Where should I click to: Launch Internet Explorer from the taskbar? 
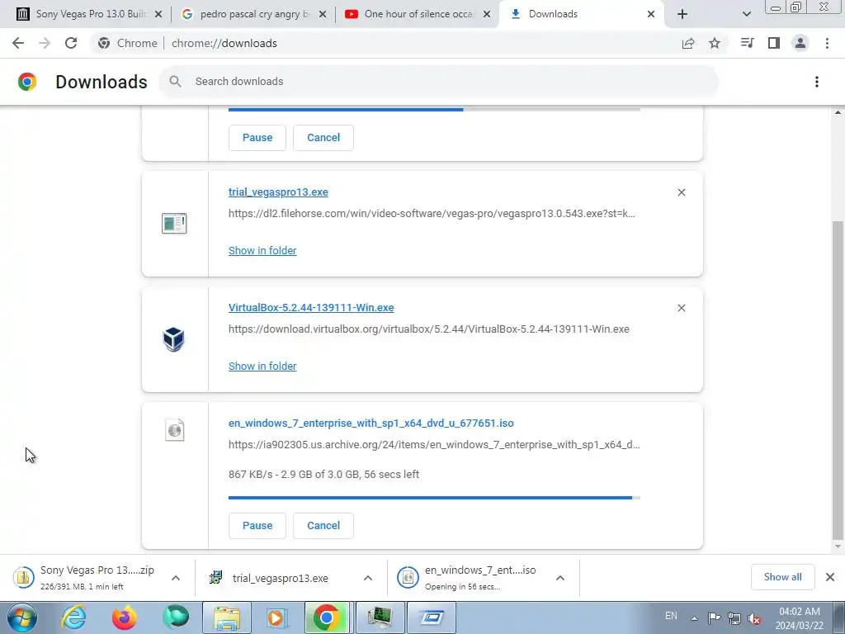[x=73, y=617]
